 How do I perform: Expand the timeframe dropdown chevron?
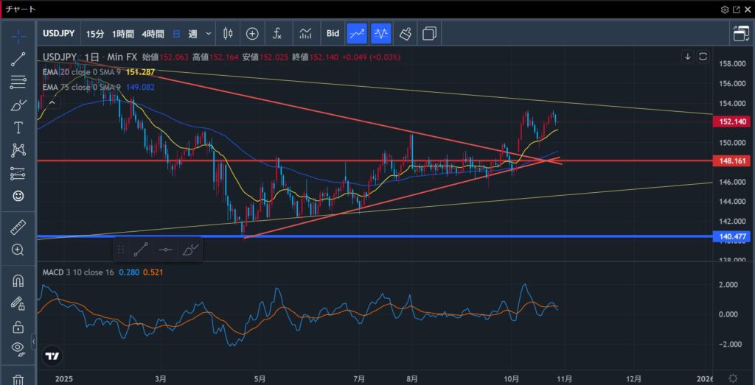coord(209,34)
